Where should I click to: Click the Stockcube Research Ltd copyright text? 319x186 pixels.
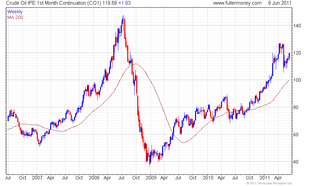click(x=269, y=183)
